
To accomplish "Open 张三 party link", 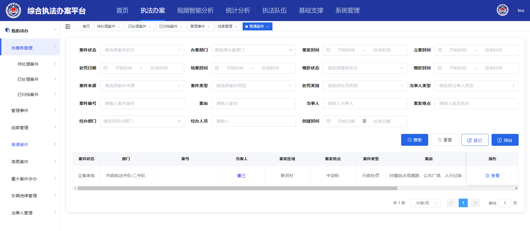I will 241,176.
